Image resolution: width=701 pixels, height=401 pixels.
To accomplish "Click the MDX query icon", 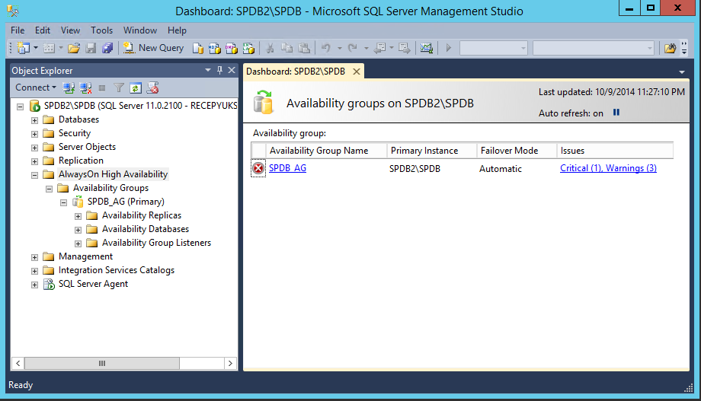I will (215, 48).
